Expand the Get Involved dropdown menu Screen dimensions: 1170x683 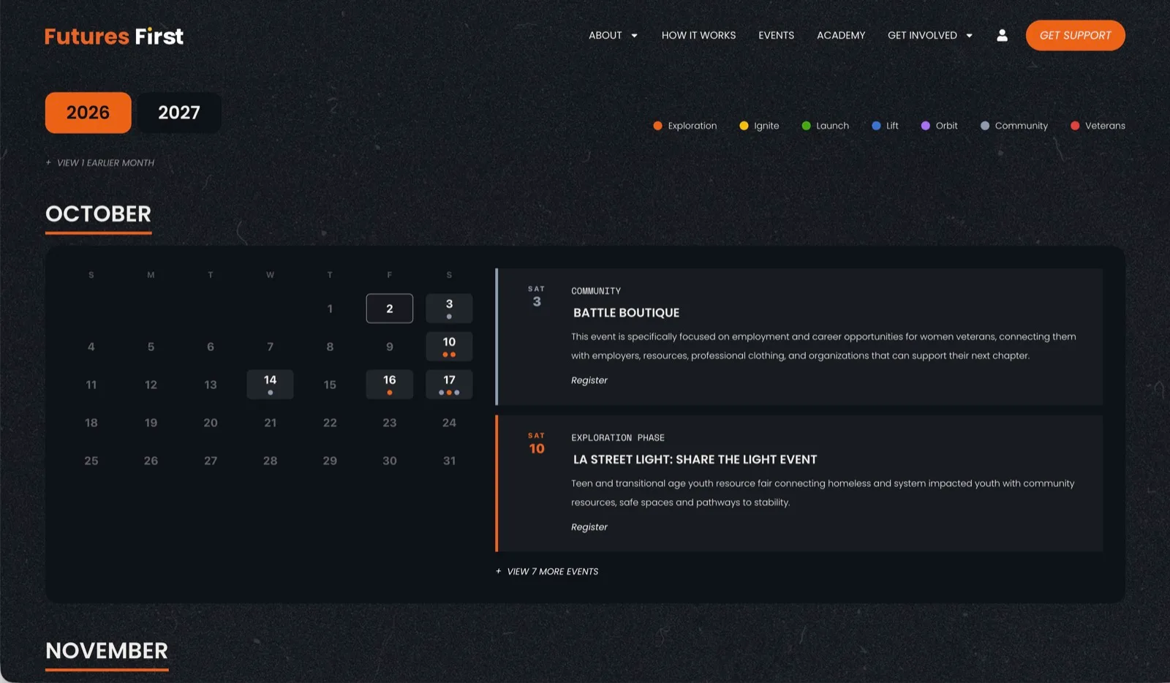click(x=930, y=35)
